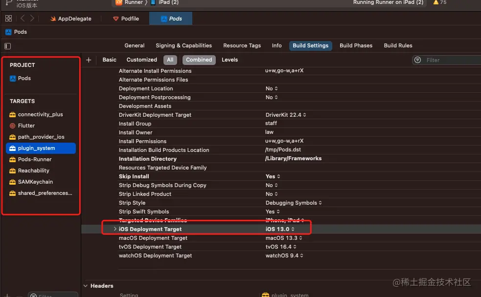Select plugin_system target

coord(41,148)
